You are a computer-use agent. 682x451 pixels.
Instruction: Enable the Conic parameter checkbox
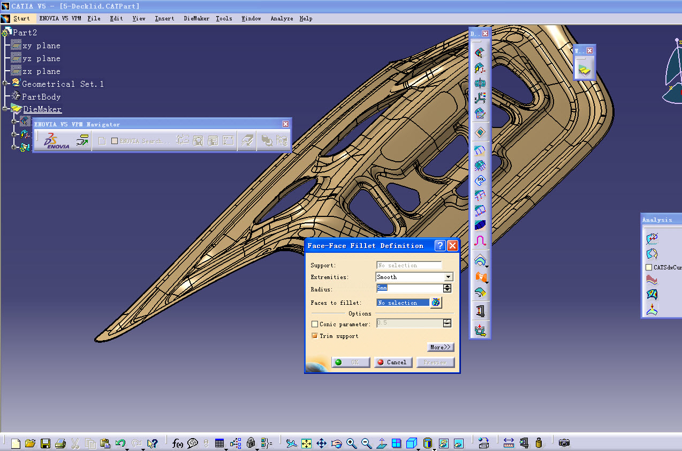point(315,324)
